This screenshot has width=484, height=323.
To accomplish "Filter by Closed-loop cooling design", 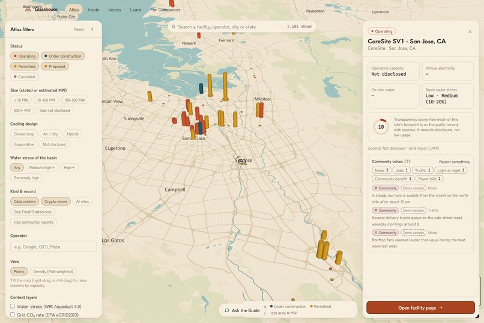I will (24, 134).
